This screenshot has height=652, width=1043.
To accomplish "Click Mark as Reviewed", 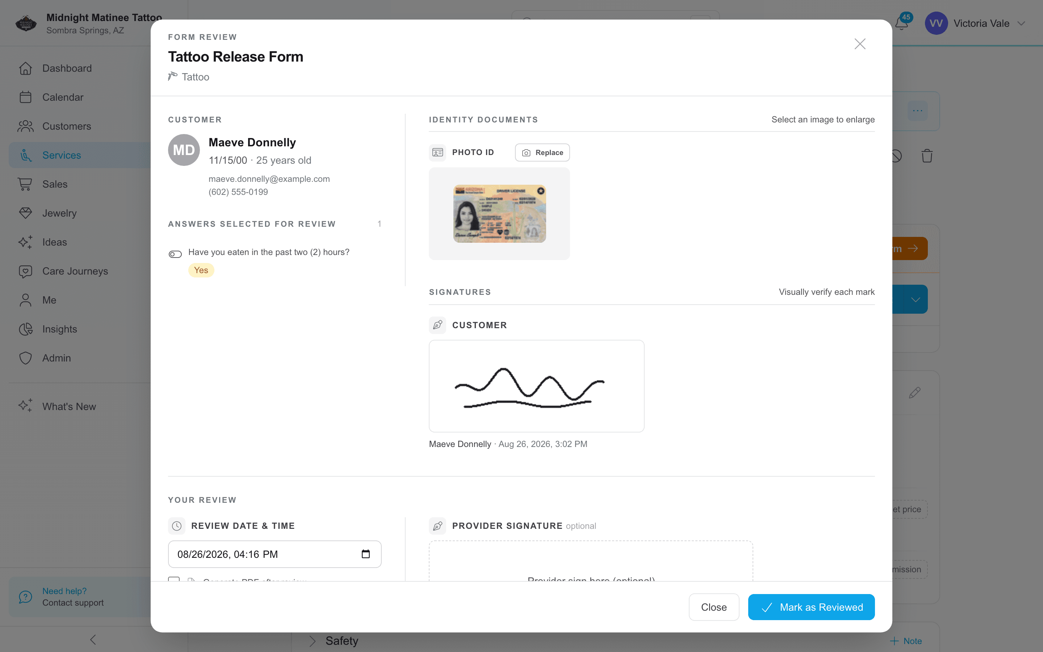I will (x=811, y=607).
